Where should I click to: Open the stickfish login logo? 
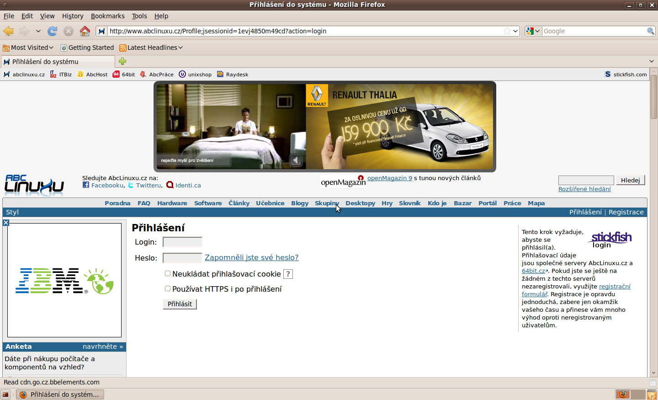tap(611, 239)
